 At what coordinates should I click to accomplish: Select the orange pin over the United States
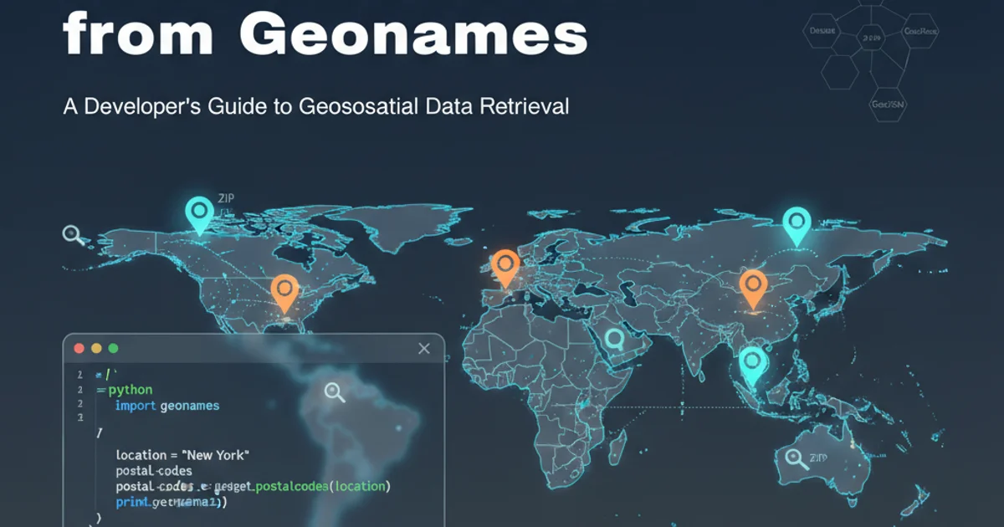pyautogui.click(x=284, y=290)
